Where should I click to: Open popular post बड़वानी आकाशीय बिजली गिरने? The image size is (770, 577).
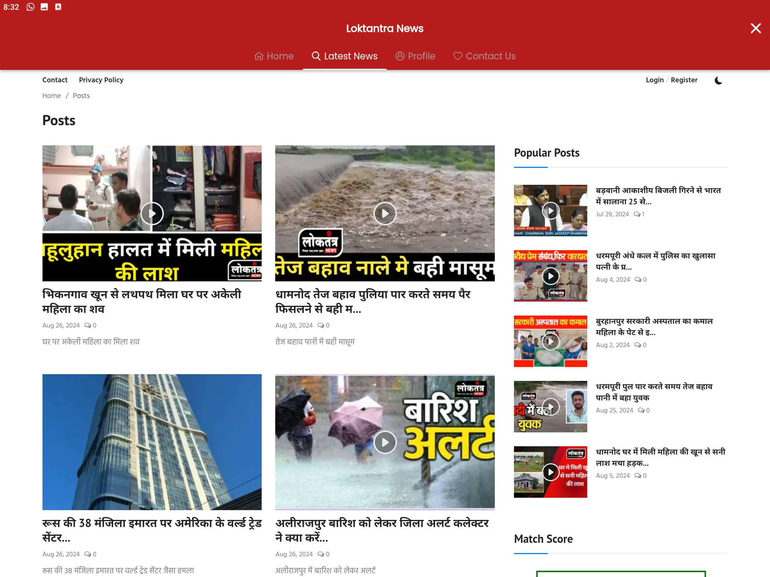point(658,196)
